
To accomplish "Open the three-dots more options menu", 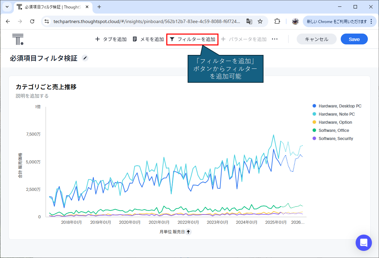I will [275, 39].
